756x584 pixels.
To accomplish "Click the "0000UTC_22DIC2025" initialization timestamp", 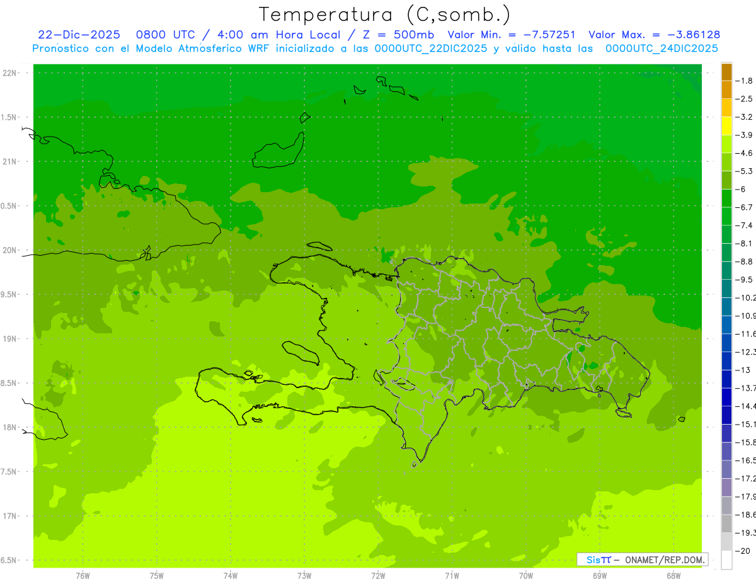I will (431, 48).
